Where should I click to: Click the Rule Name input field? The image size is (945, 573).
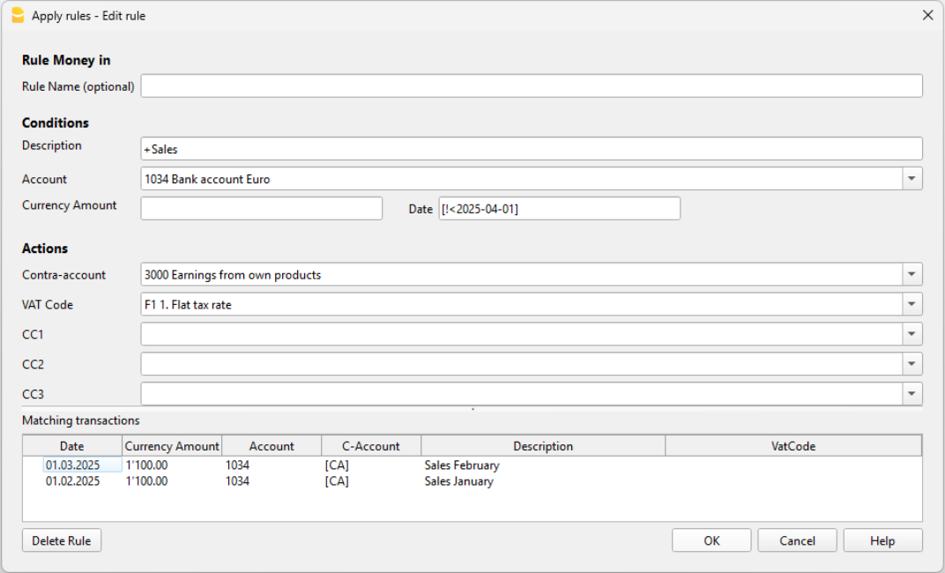(x=529, y=86)
